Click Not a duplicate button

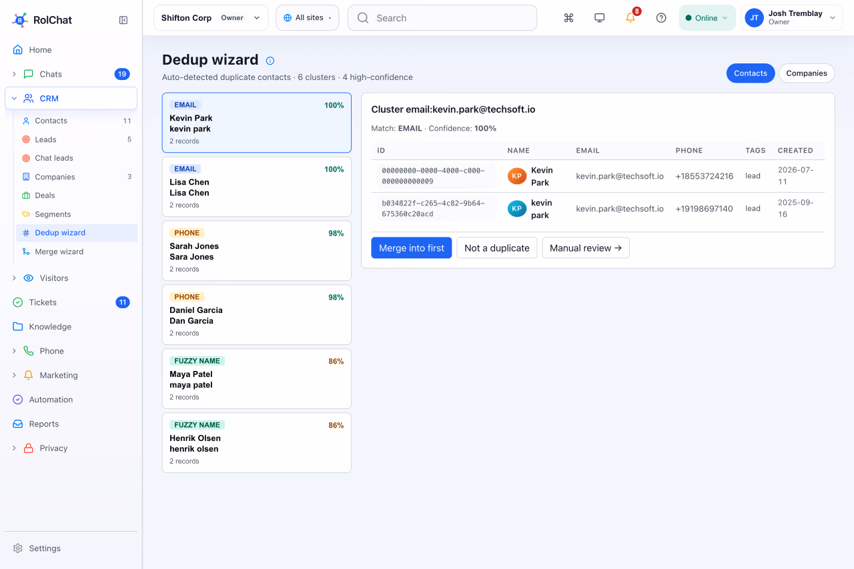click(x=497, y=248)
